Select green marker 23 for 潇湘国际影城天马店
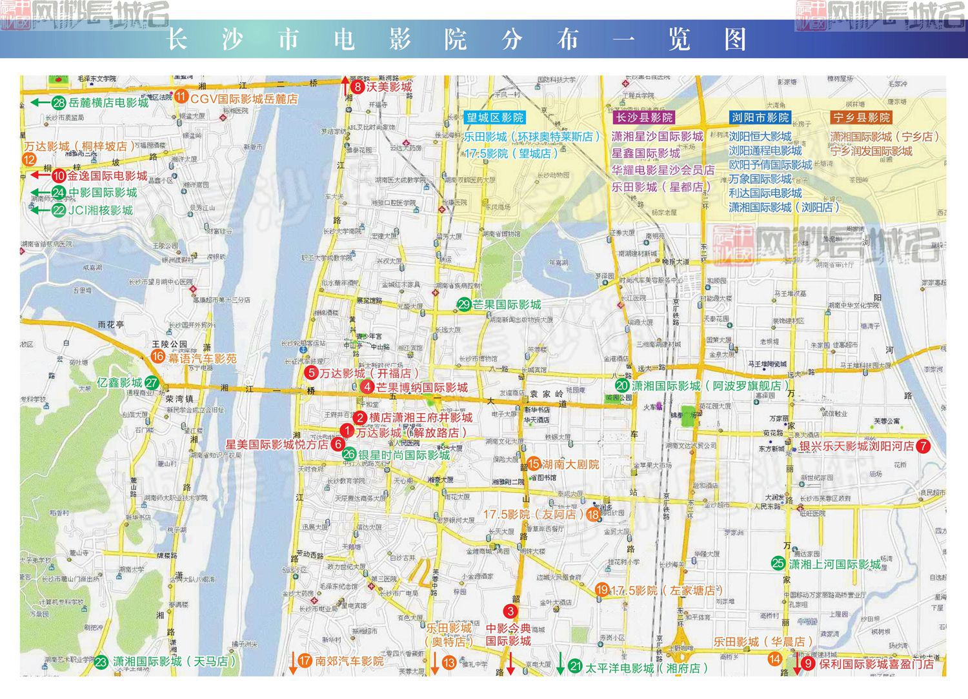The width and height of the screenshot is (968, 699). (x=101, y=662)
